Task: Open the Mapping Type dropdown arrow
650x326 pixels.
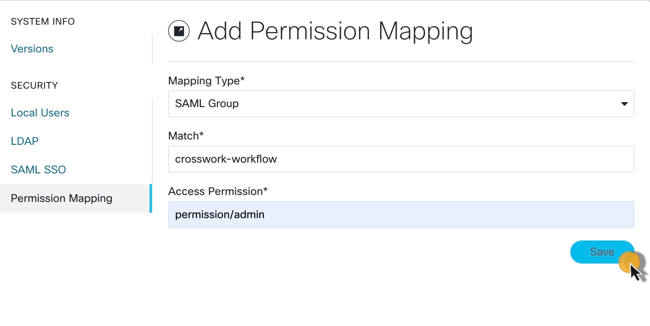Action: [624, 104]
